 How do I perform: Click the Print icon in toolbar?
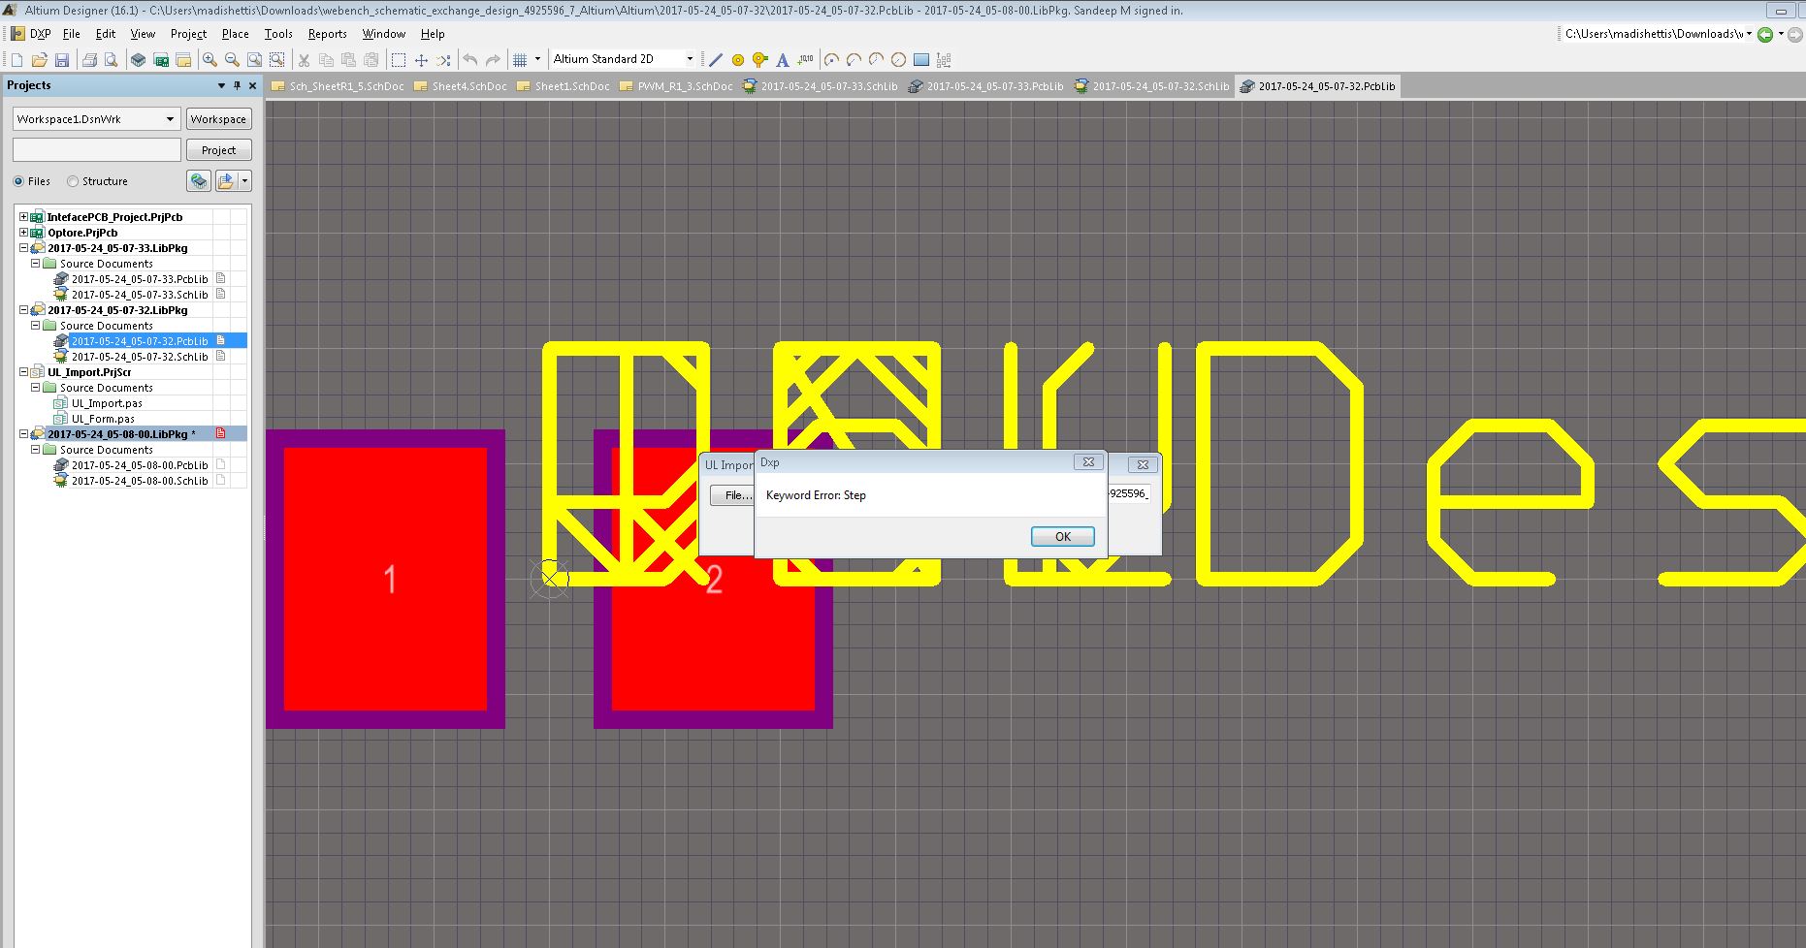pyautogui.click(x=89, y=60)
